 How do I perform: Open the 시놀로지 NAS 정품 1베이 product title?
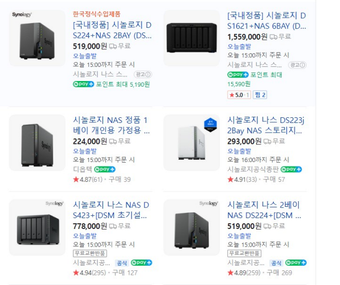pyautogui.click(x=111, y=125)
